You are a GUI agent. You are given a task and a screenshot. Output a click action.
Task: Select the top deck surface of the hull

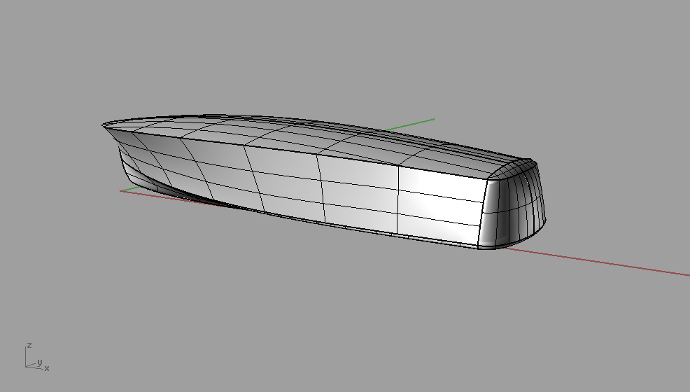[280, 129]
